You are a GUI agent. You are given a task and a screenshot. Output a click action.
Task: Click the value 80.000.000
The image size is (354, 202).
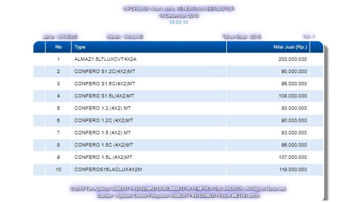(294, 108)
